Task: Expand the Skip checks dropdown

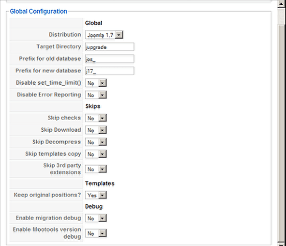Action: point(96,118)
